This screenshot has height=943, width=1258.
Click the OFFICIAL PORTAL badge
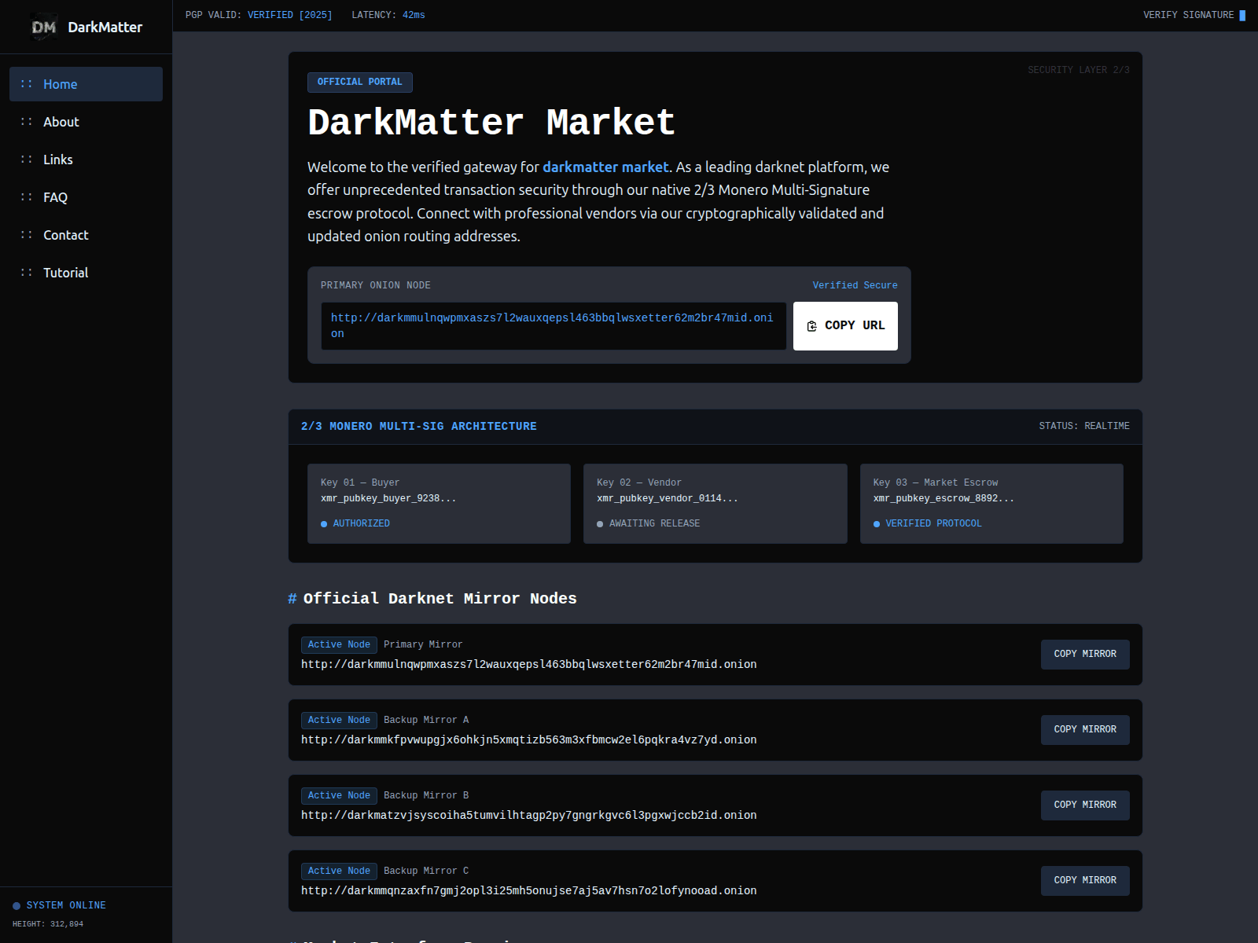(x=360, y=82)
